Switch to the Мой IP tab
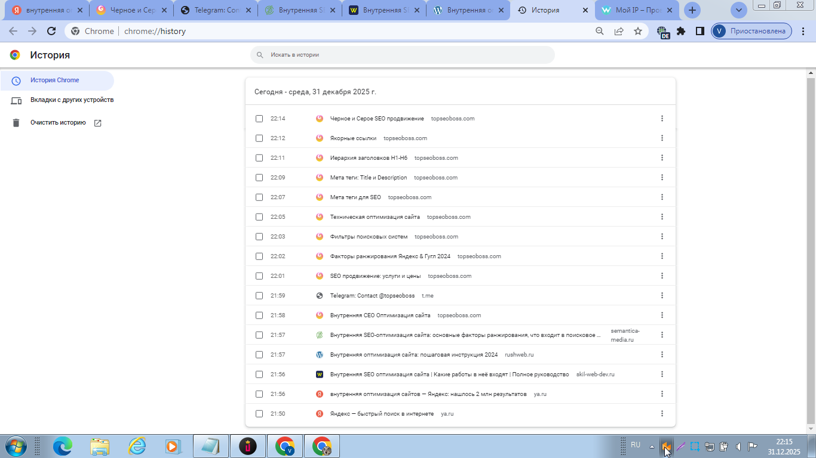The image size is (816, 458). click(637, 10)
